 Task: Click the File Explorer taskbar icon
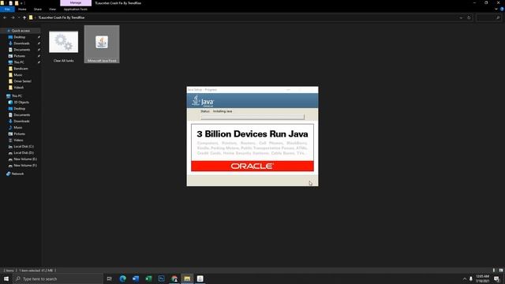(187, 278)
